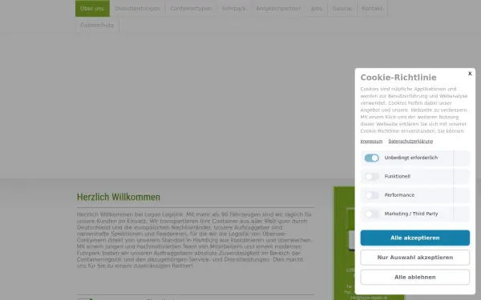Toggle the Unbedingt erforderlich switch
481x300 pixels.
click(x=371, y=158)
